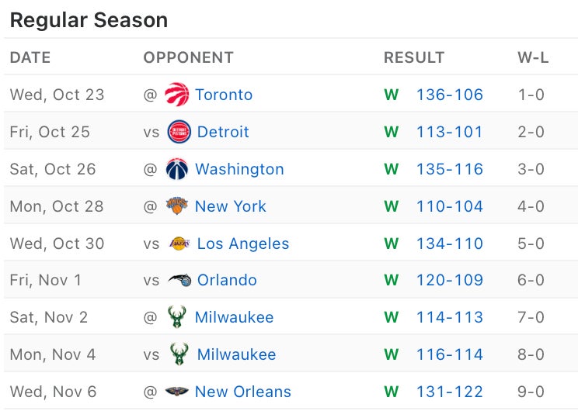Click the Detroit Pistons logo icon

click(x=179, y=132)
